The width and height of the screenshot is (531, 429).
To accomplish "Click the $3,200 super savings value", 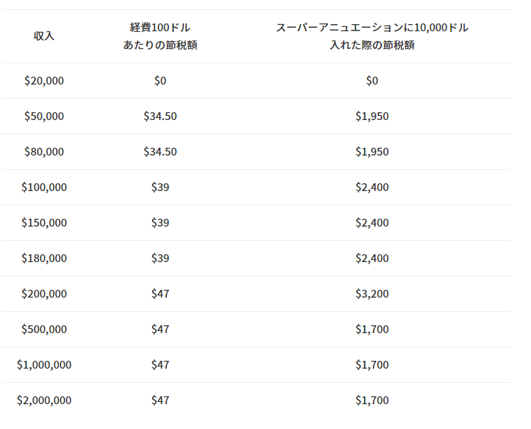I will (372, 294).
